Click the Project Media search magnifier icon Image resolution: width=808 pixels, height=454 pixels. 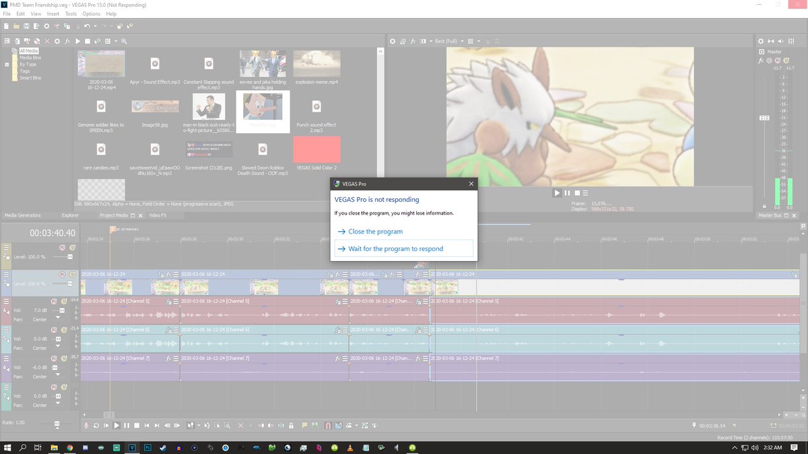point(124,41)
